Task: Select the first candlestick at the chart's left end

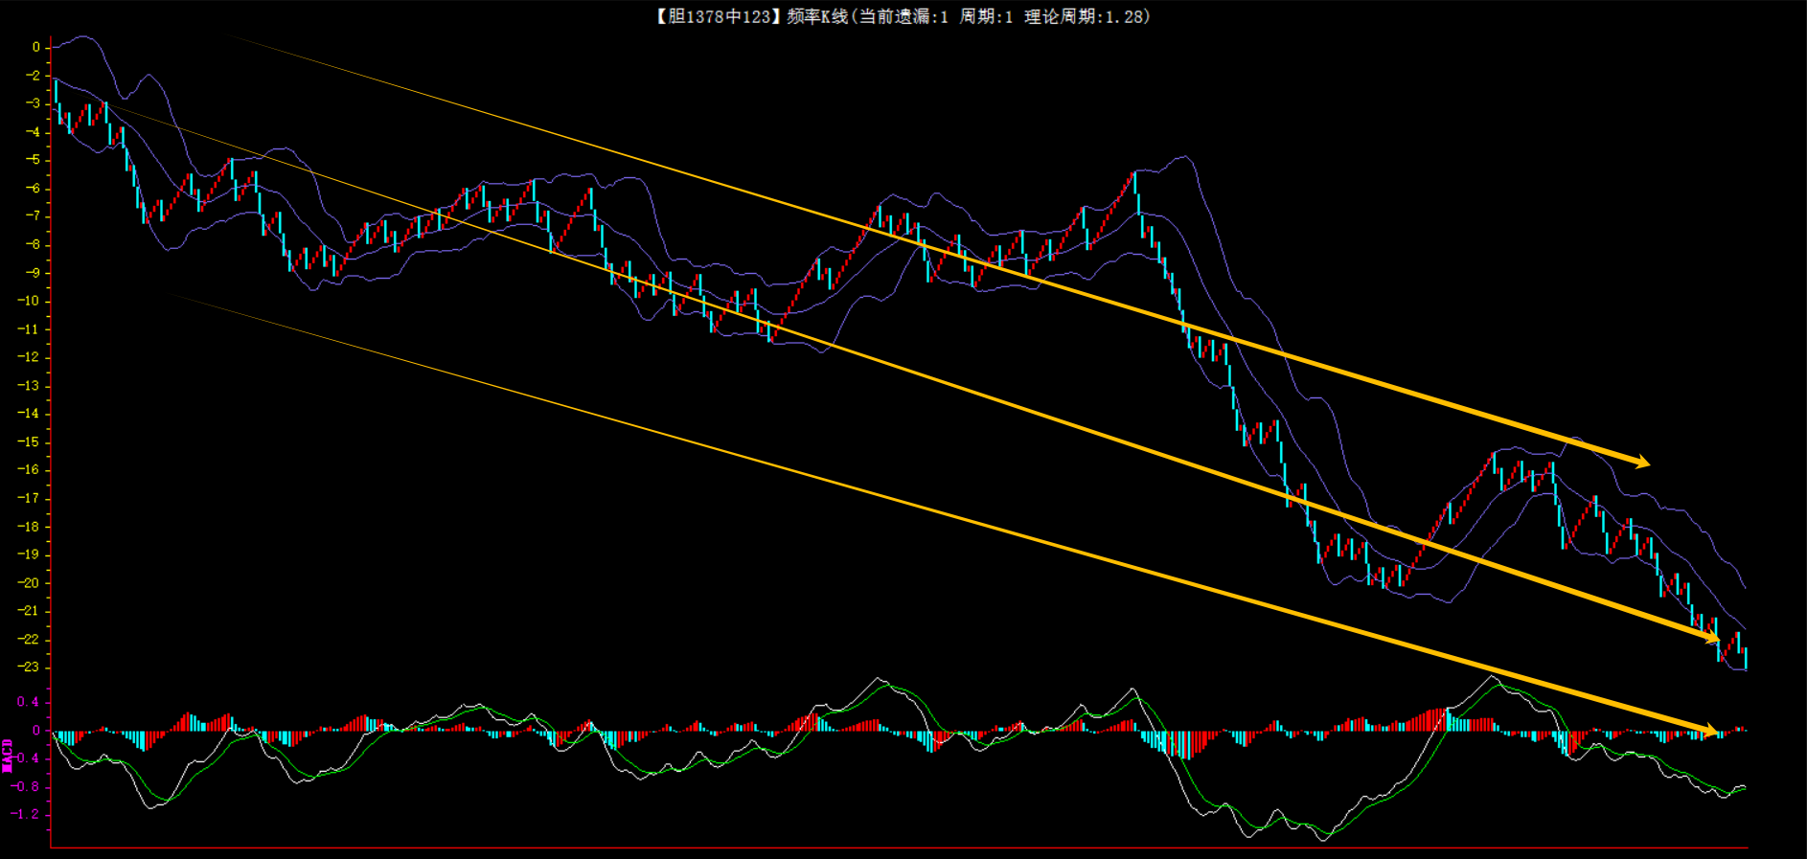Action: coord(56,92)
